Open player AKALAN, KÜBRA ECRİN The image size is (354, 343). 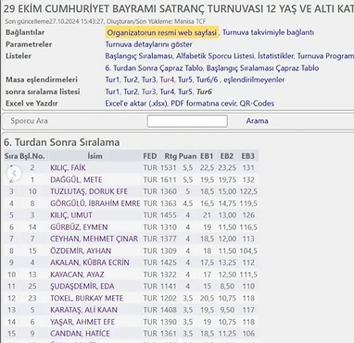coord(90,263)
